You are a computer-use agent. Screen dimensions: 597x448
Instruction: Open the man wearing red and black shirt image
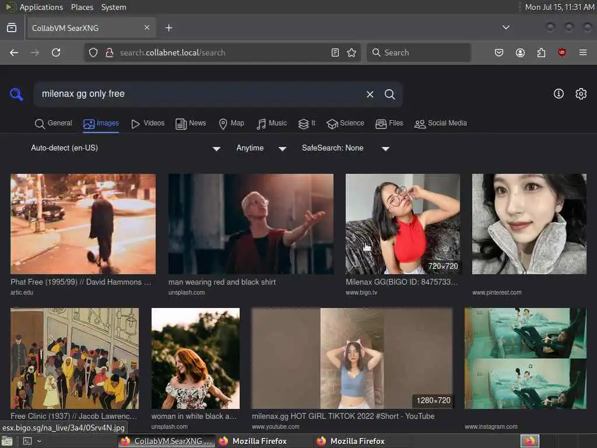pyautogui.click(x=251, y=224)
